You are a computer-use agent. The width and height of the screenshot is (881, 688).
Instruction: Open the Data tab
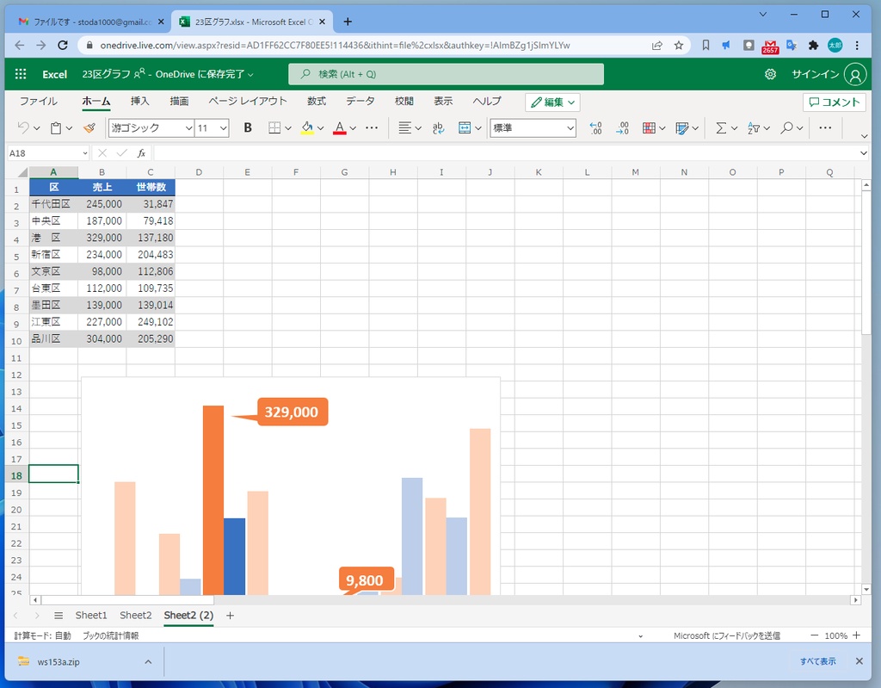[360, 102]
